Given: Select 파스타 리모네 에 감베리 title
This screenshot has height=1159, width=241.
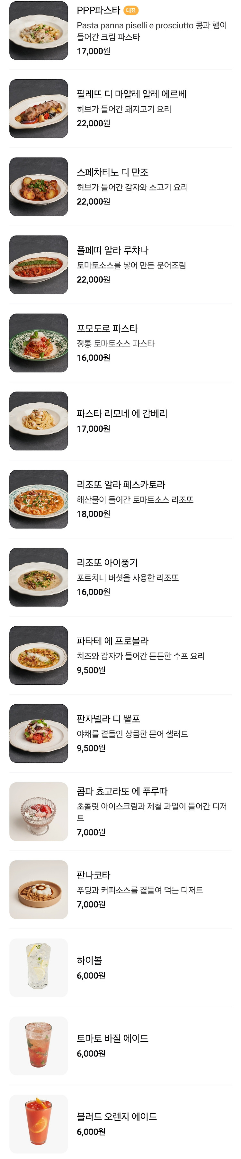Looking at the screenshot, I should tap(122, 413).
